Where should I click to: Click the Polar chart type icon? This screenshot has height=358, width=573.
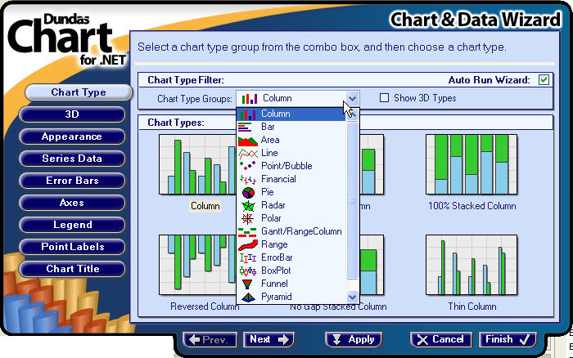(248, 218)
